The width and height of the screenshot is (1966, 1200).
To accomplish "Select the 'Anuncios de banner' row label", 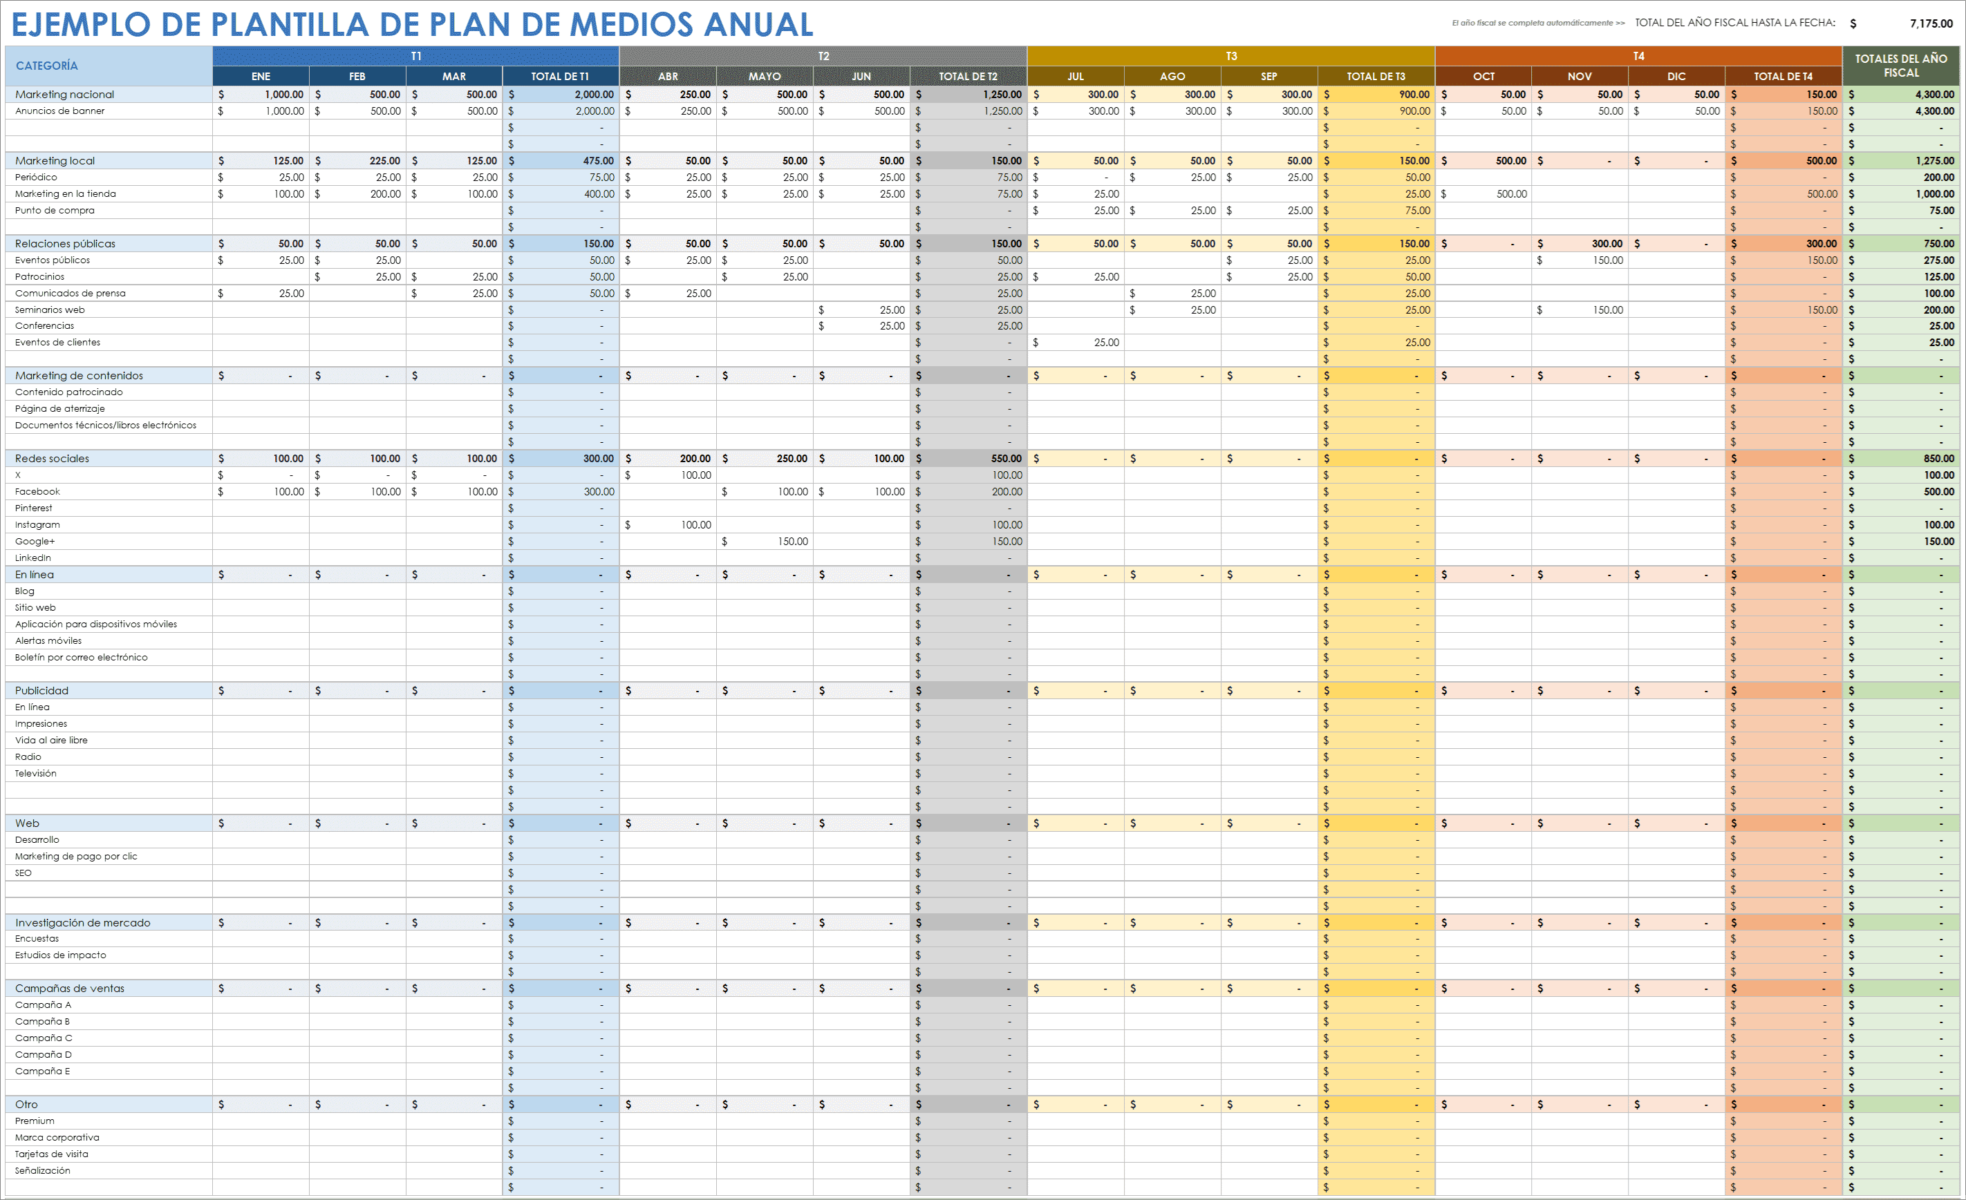I will [60, 111].
